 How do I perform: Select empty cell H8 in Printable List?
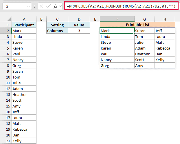[x=165, y=65]
